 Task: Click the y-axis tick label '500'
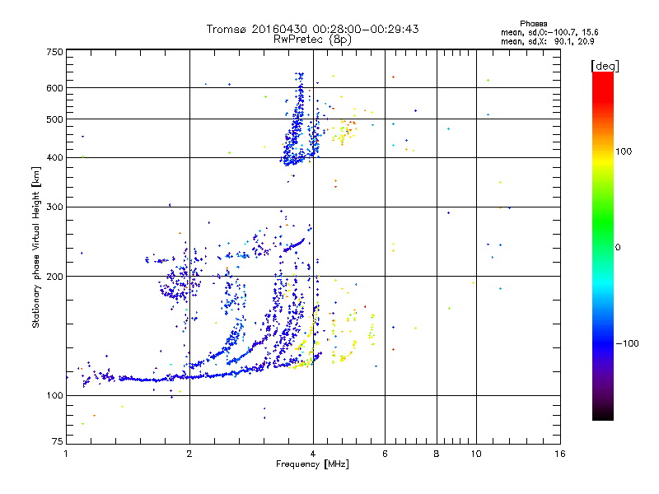point(54,119)
